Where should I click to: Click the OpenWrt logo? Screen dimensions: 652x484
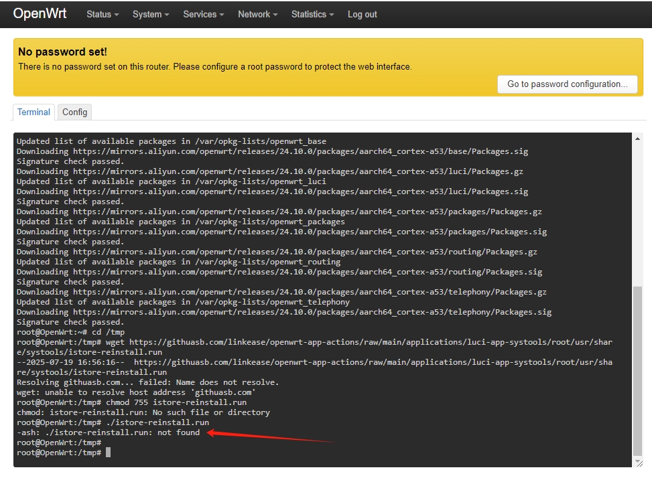[x=40, y=13]
